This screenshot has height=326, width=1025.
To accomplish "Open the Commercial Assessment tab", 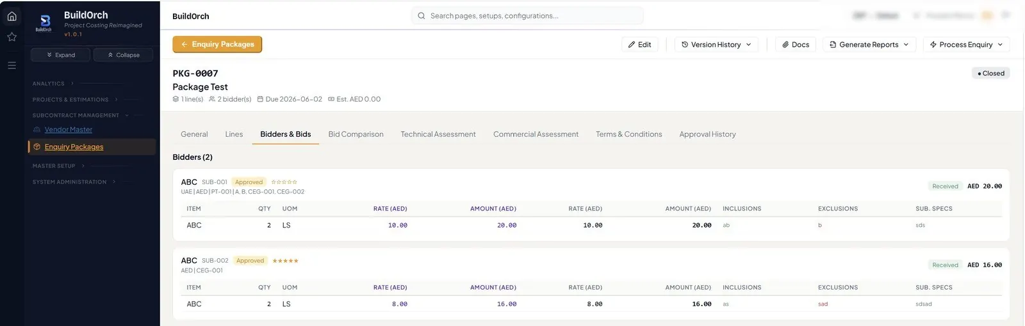I will 536,134.
